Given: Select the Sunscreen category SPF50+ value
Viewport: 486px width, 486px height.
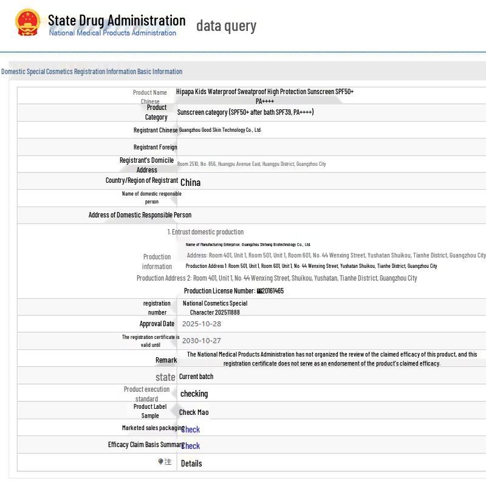Looking at the screenshot, I should pyautogui.click(x=245, y=112).
